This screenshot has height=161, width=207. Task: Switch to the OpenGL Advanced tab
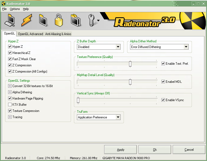30,34
